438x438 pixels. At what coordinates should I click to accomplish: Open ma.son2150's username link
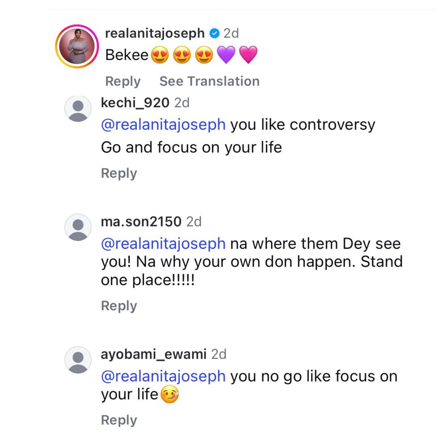pyautogui.click(x=141, y=222)
